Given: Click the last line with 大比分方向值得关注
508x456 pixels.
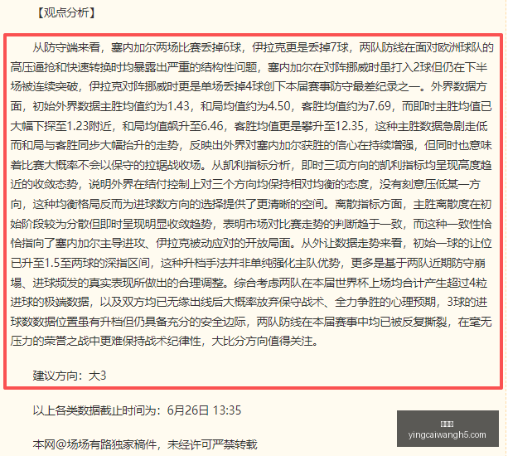Looking at the screenshot, I should click(165, 341).
